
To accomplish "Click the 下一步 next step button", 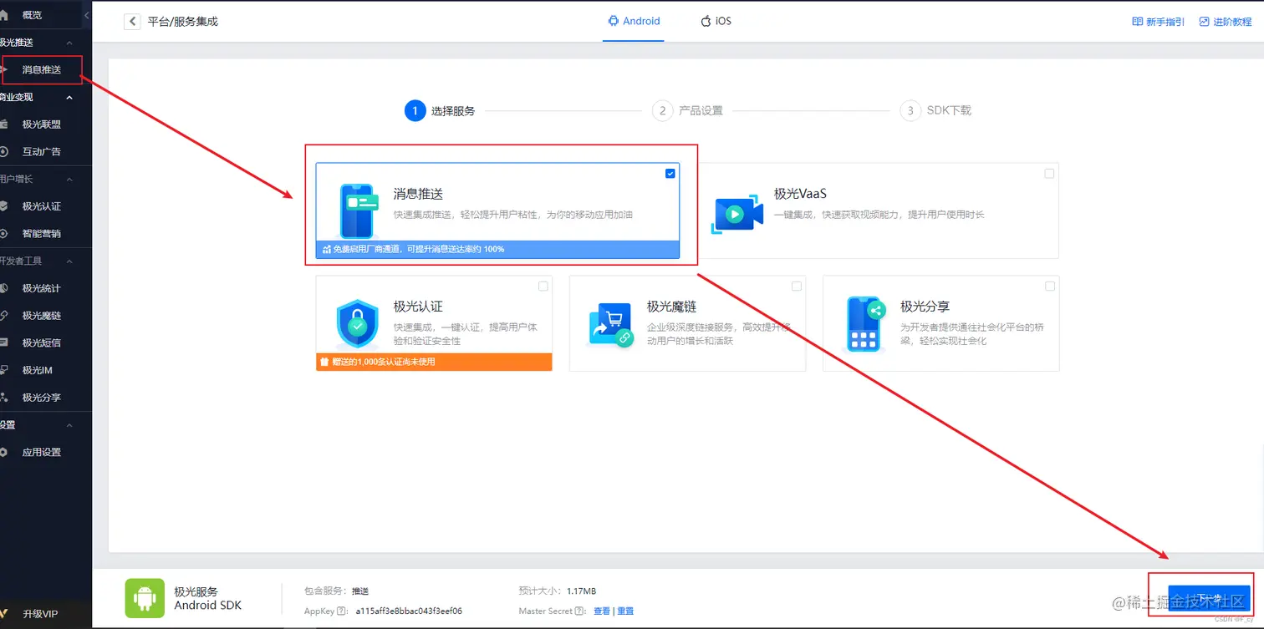I will coord(1209,598).
